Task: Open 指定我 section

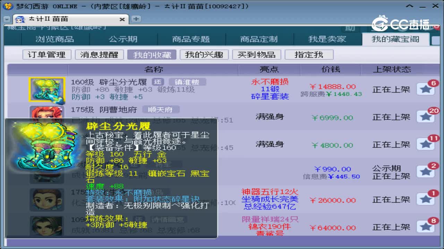Action: 309,55
